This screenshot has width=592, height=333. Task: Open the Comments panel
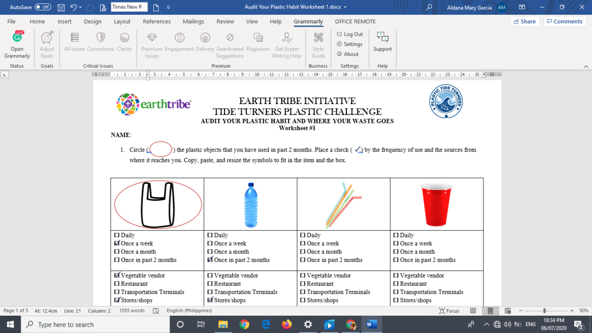[x=564, y=21]
